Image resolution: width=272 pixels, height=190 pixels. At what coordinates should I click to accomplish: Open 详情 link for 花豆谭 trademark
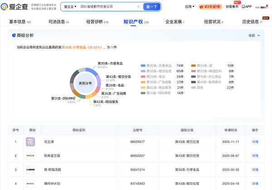pyautogui.click(x=255, y=142)
